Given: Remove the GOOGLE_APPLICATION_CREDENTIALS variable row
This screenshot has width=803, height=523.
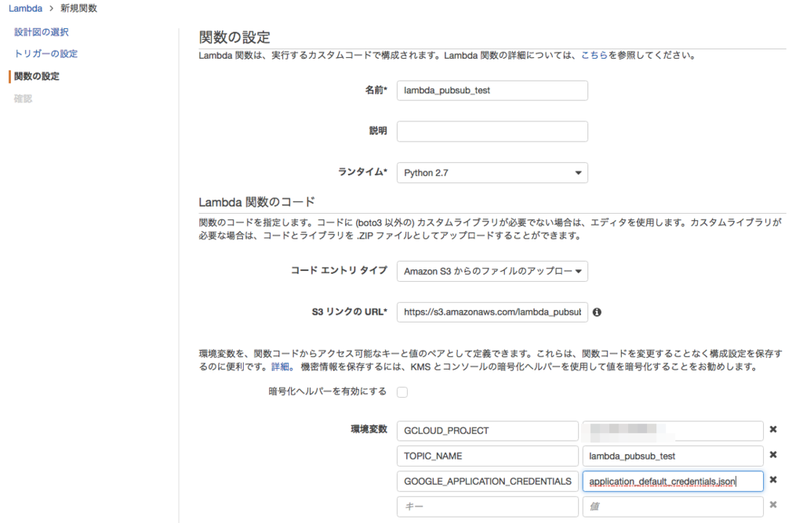Looking at the screenshot, I should point(773,479).
